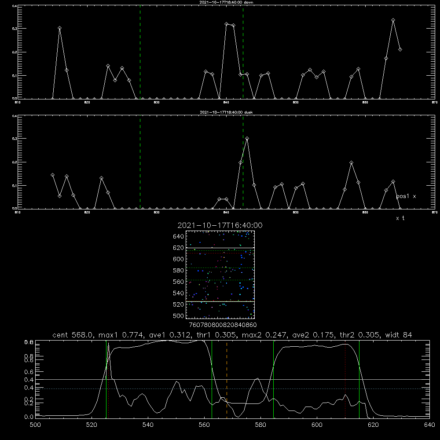Screen dimensions: 440x440
Task: Click the '620' x-axis label of the bottom plot
Action: pyautogui.click(x=373, y=425)
